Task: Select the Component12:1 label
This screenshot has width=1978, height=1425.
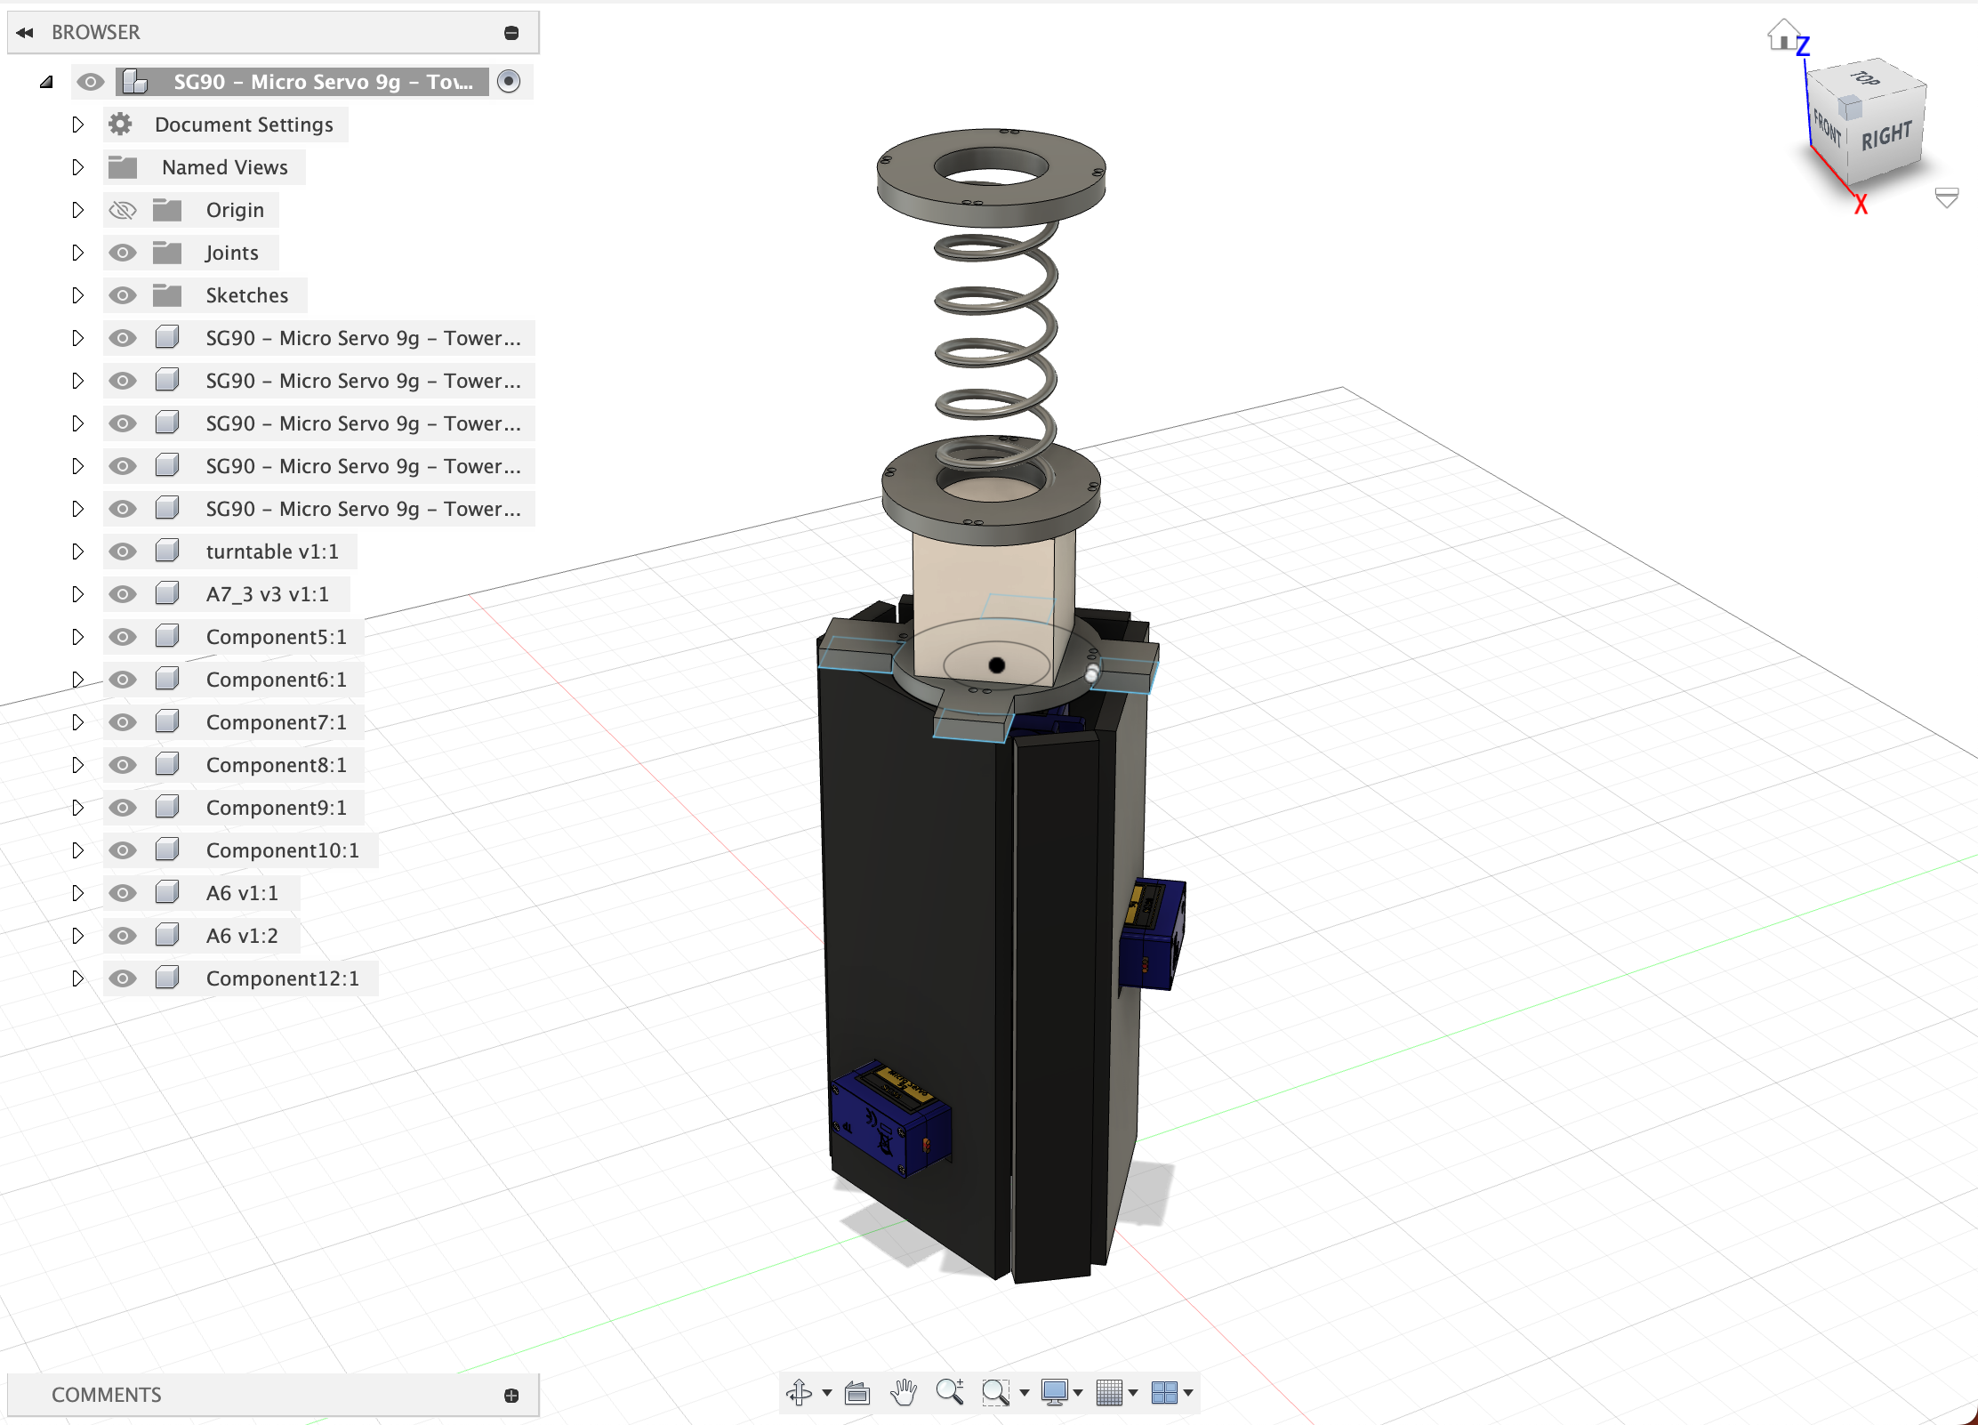Action: click(283, 978)
